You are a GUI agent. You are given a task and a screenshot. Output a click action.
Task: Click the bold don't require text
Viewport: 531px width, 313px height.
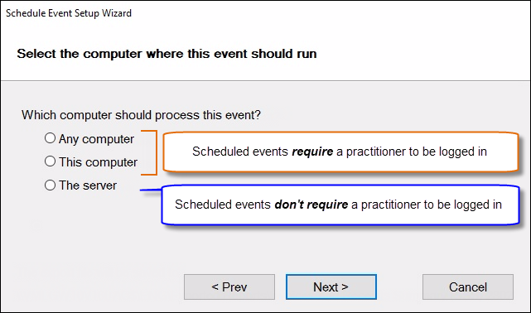[x=311, y=205]
